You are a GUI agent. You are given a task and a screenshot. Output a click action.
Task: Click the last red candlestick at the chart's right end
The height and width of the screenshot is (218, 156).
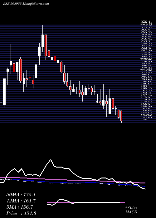pos(121,116)
